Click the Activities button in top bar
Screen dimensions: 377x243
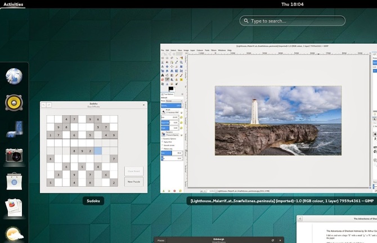pos(14,4)
